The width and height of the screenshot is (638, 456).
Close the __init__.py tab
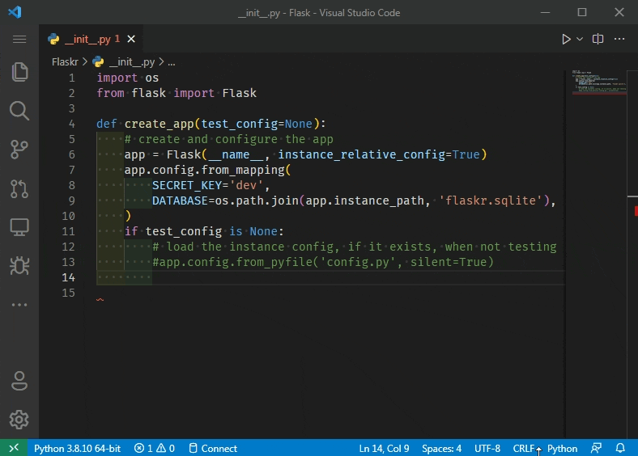(131, 39)
